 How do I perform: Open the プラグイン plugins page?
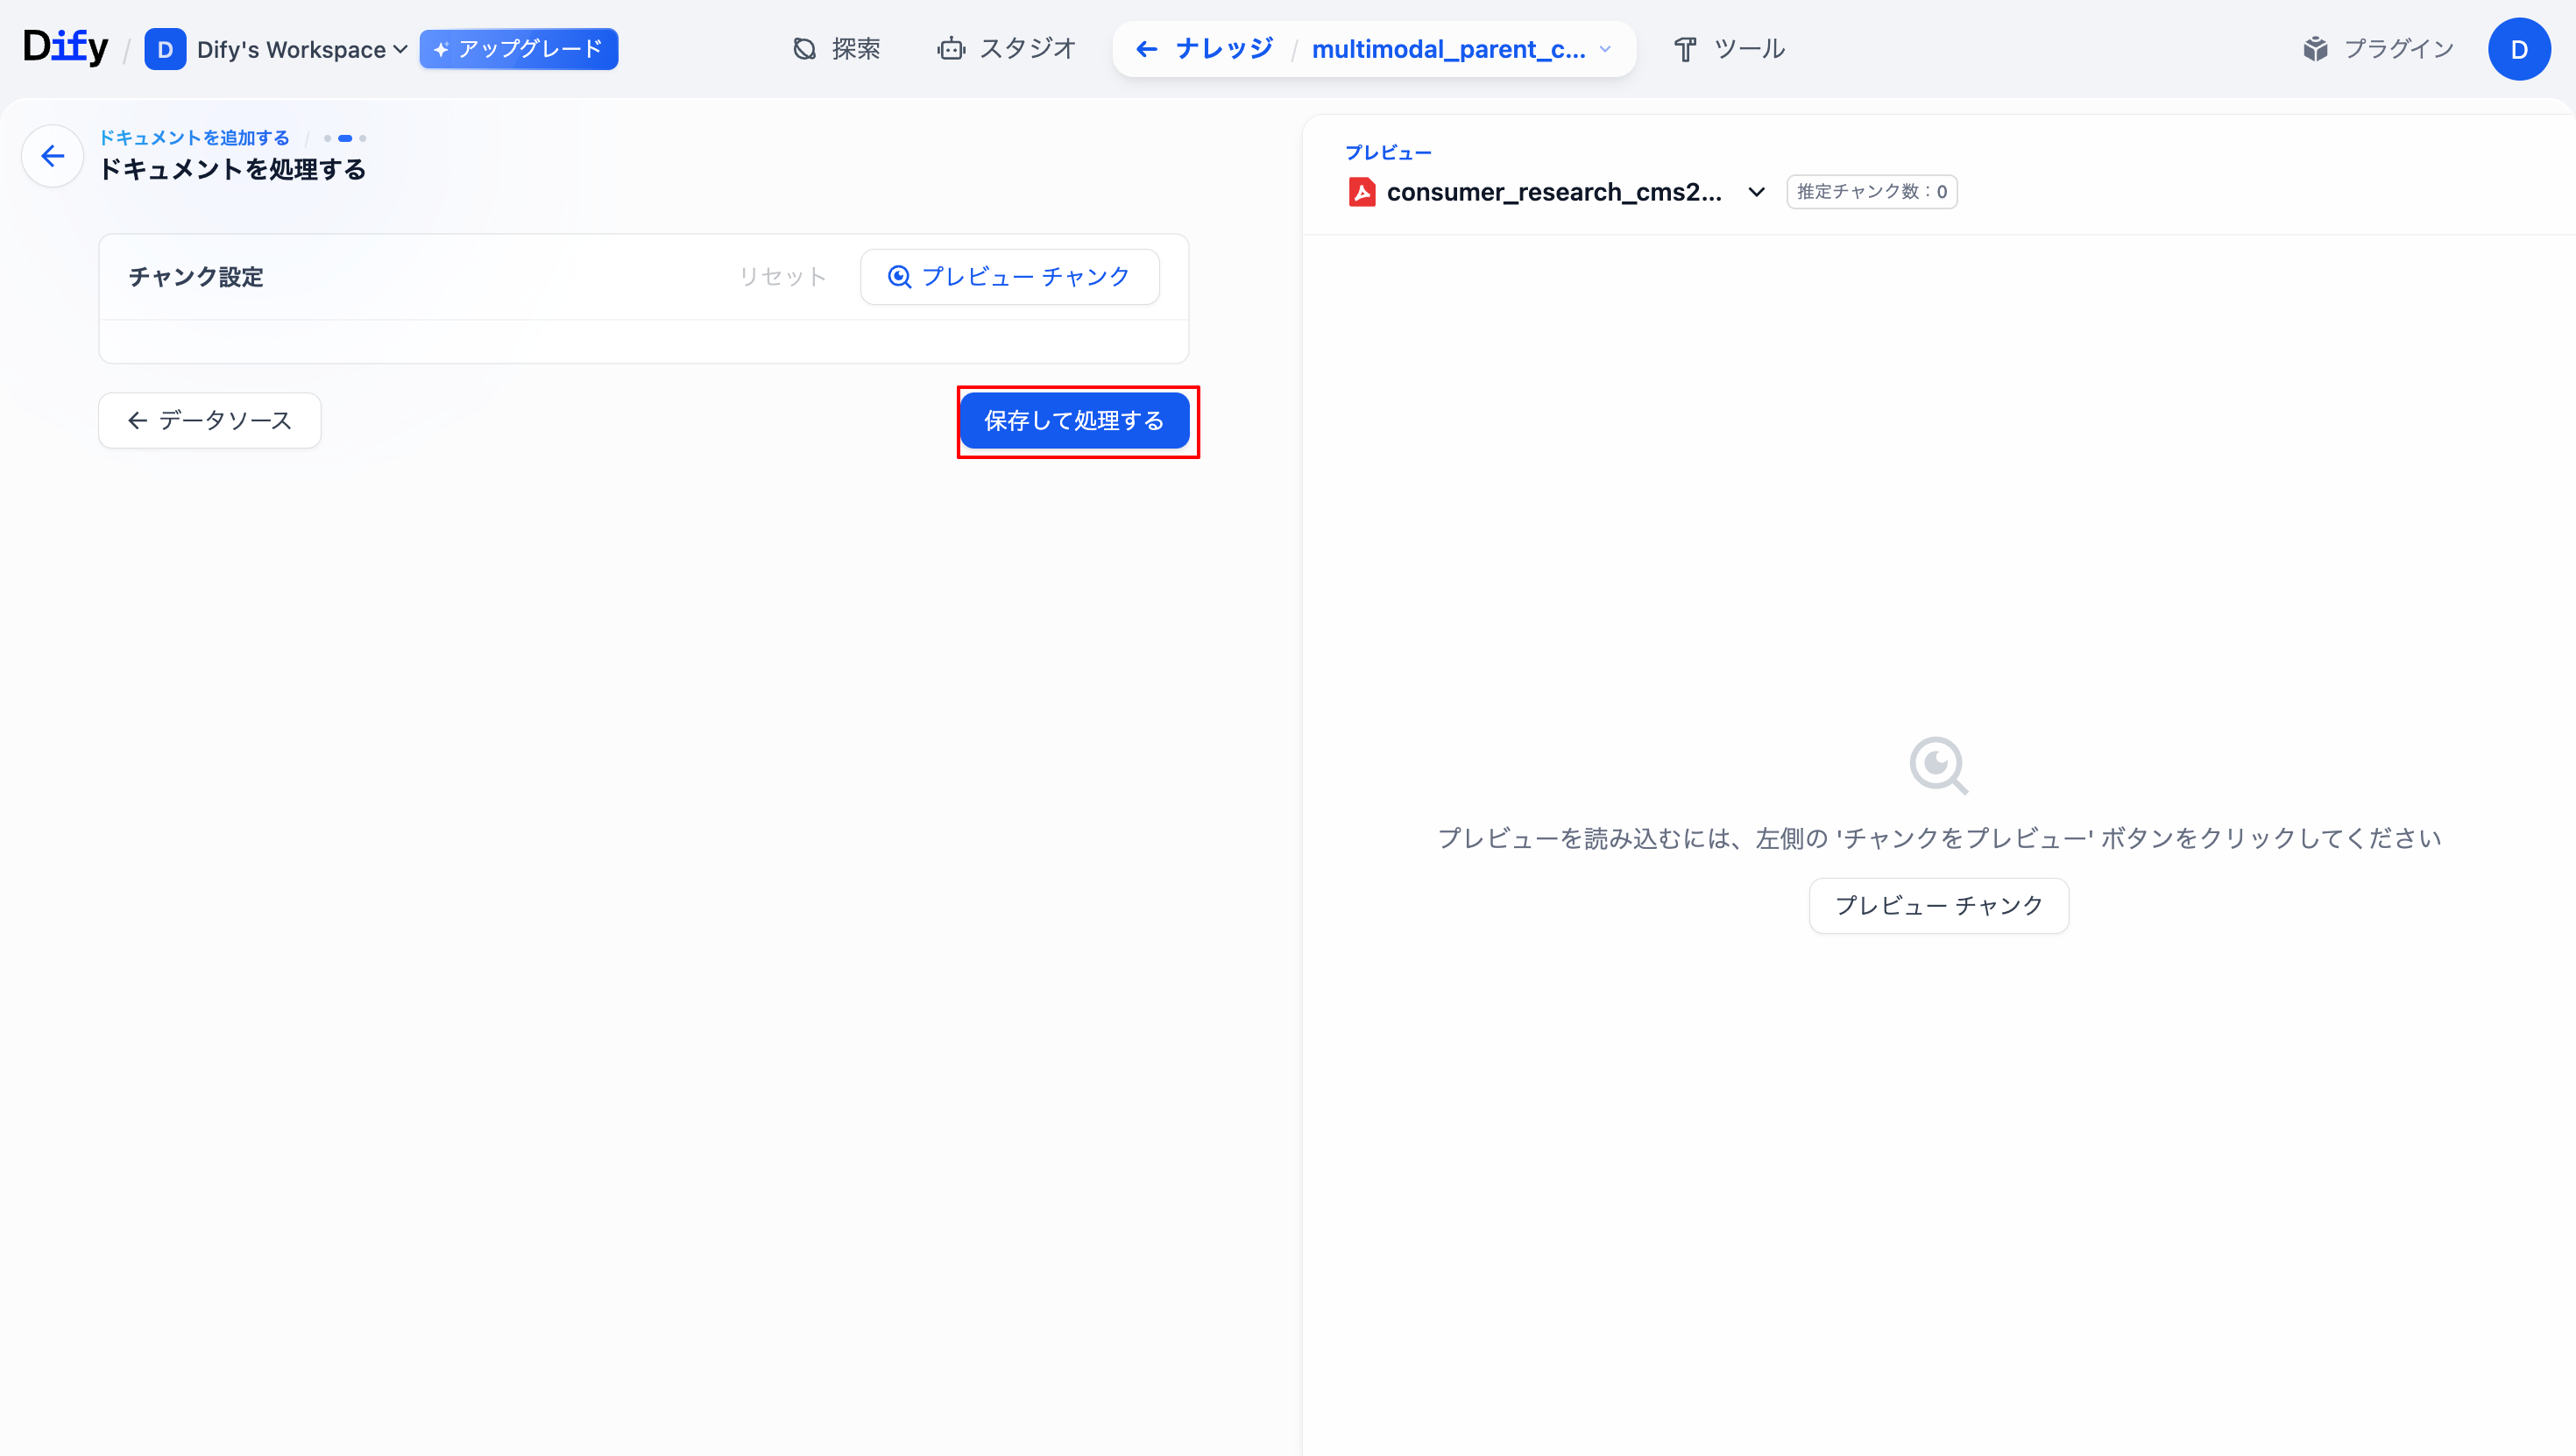[x=2378, y=49]
